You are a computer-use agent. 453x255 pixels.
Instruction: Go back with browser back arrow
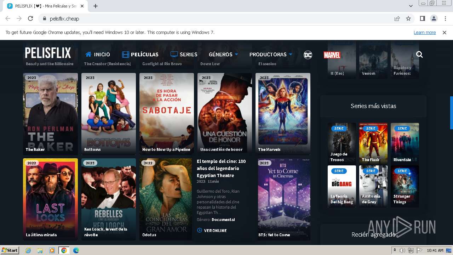click(x=8, y=18)
